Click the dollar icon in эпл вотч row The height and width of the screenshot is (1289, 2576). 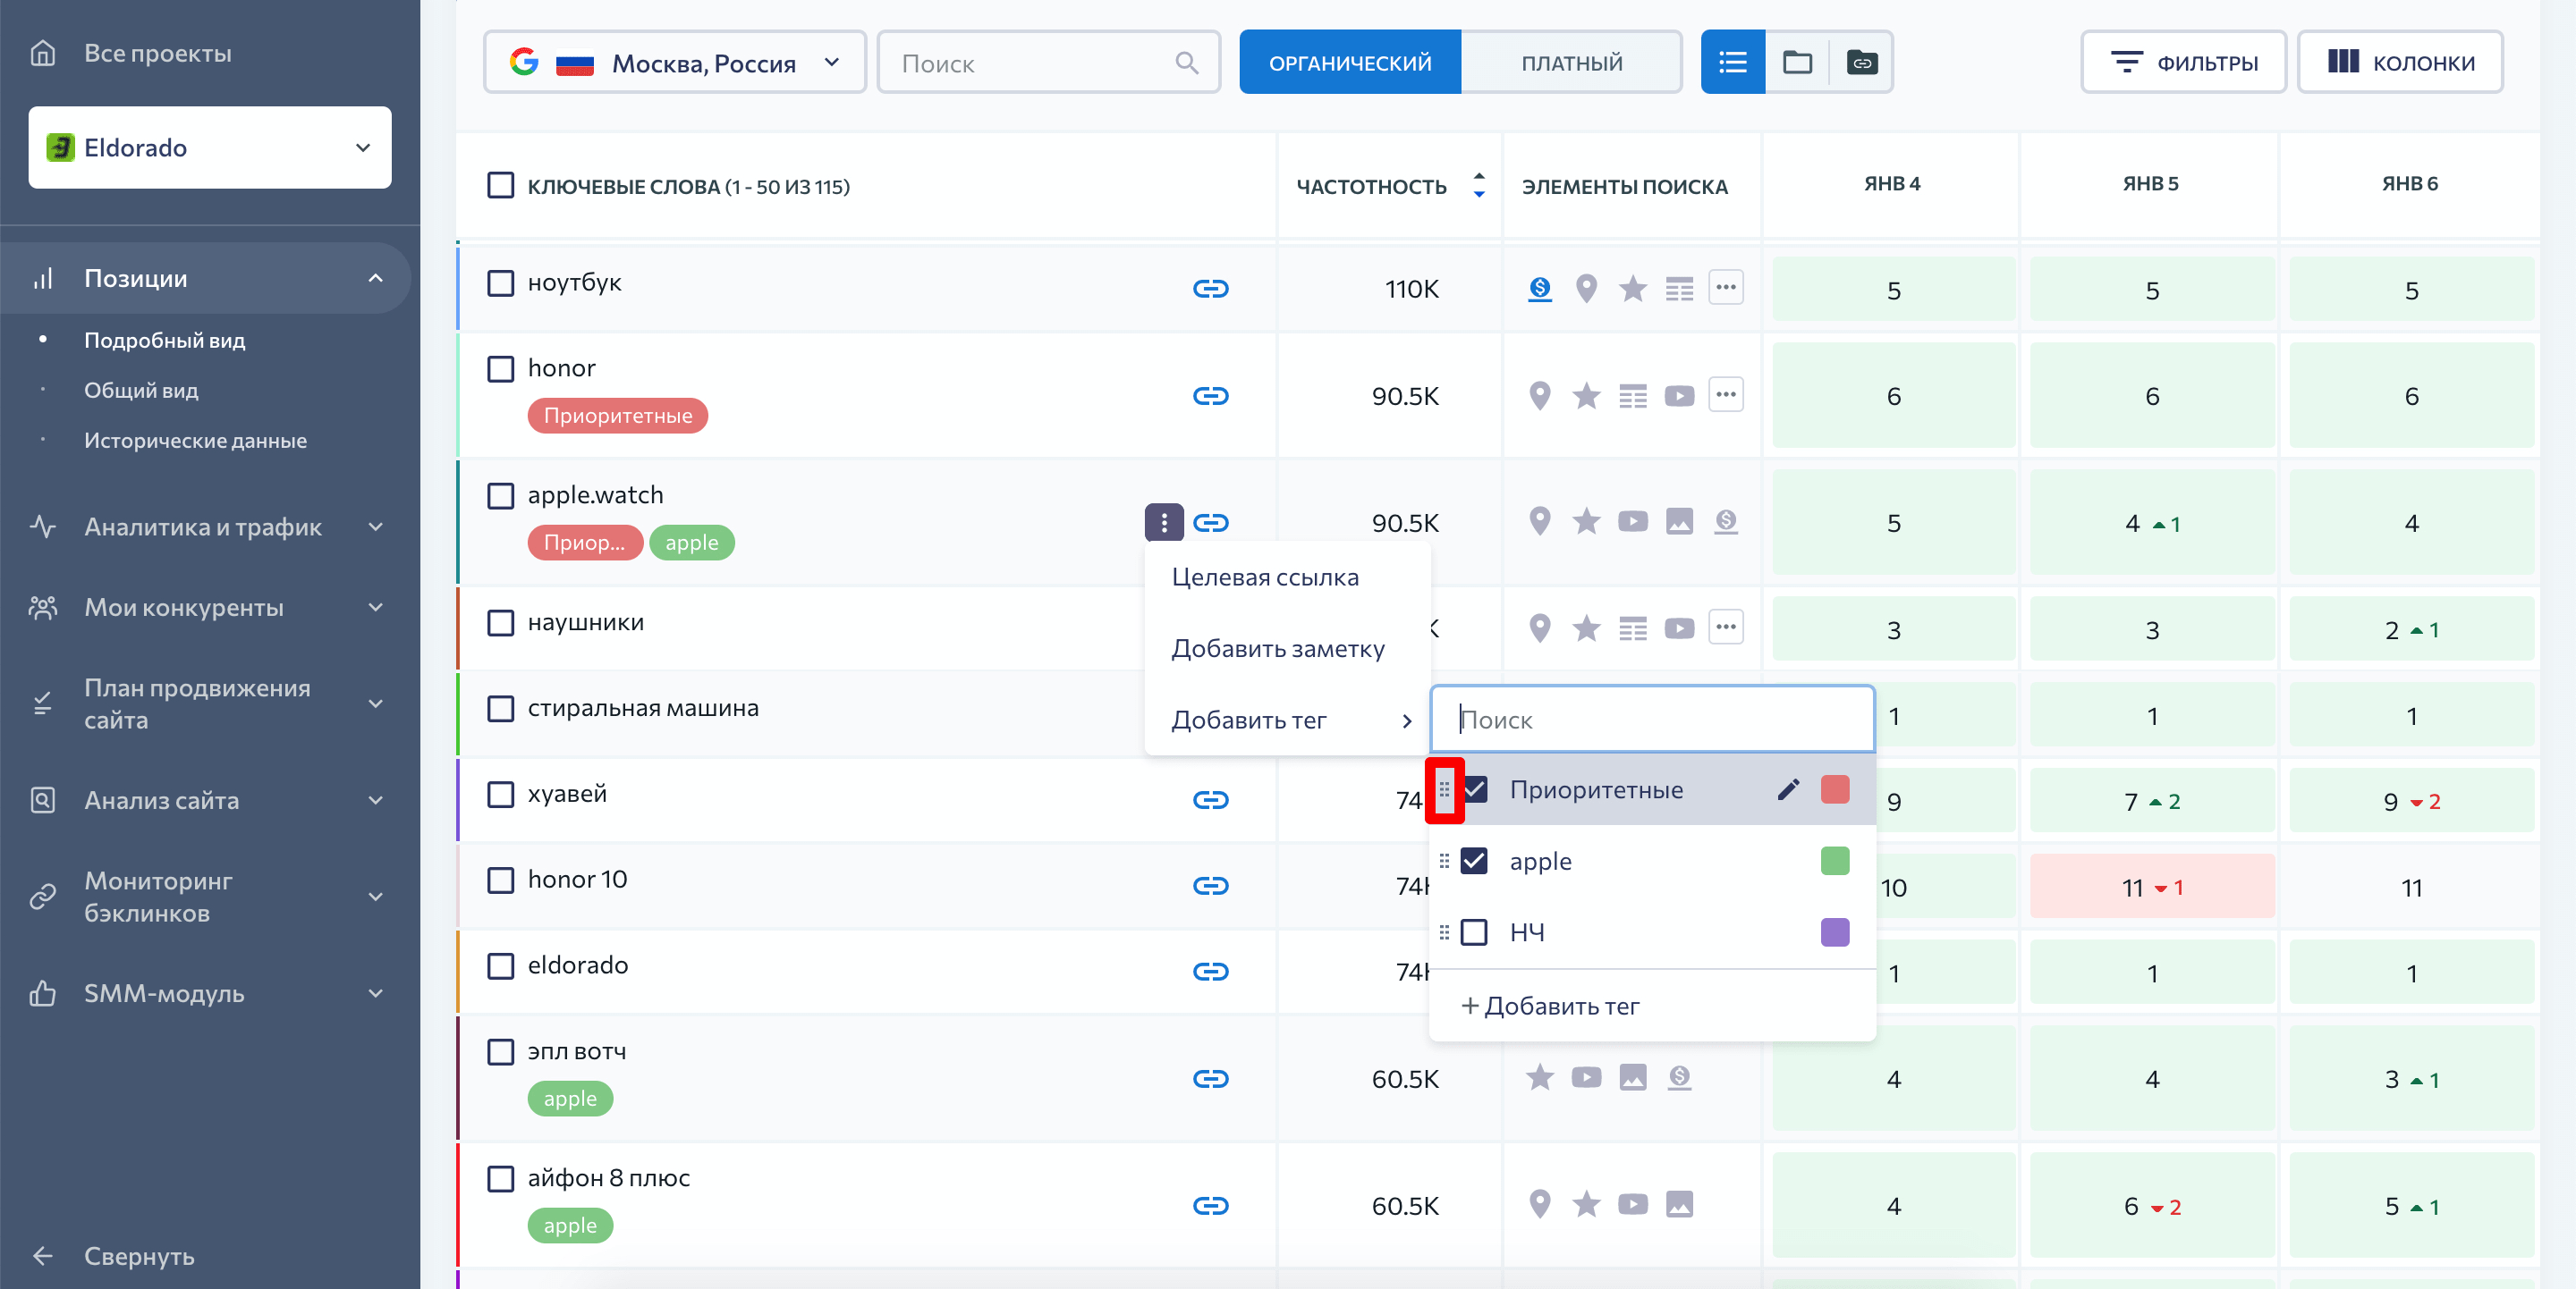pyautogui.click(x=1679, y=1077)
